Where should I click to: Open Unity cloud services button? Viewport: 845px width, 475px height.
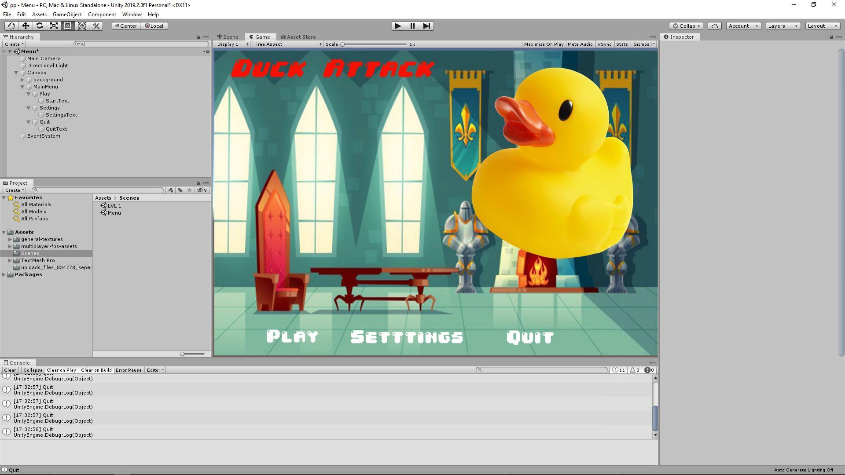tap(715, 26)
